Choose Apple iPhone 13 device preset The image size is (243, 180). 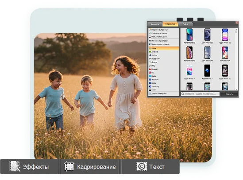click(189, 36)
